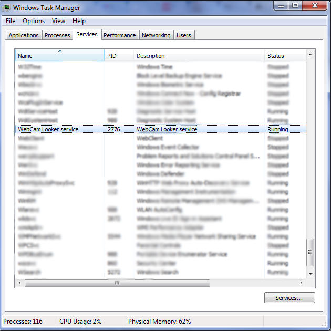Click the Running status of WebCam Looker service
The height and width of the screenshot is (331, 331).
click(278, 129)
